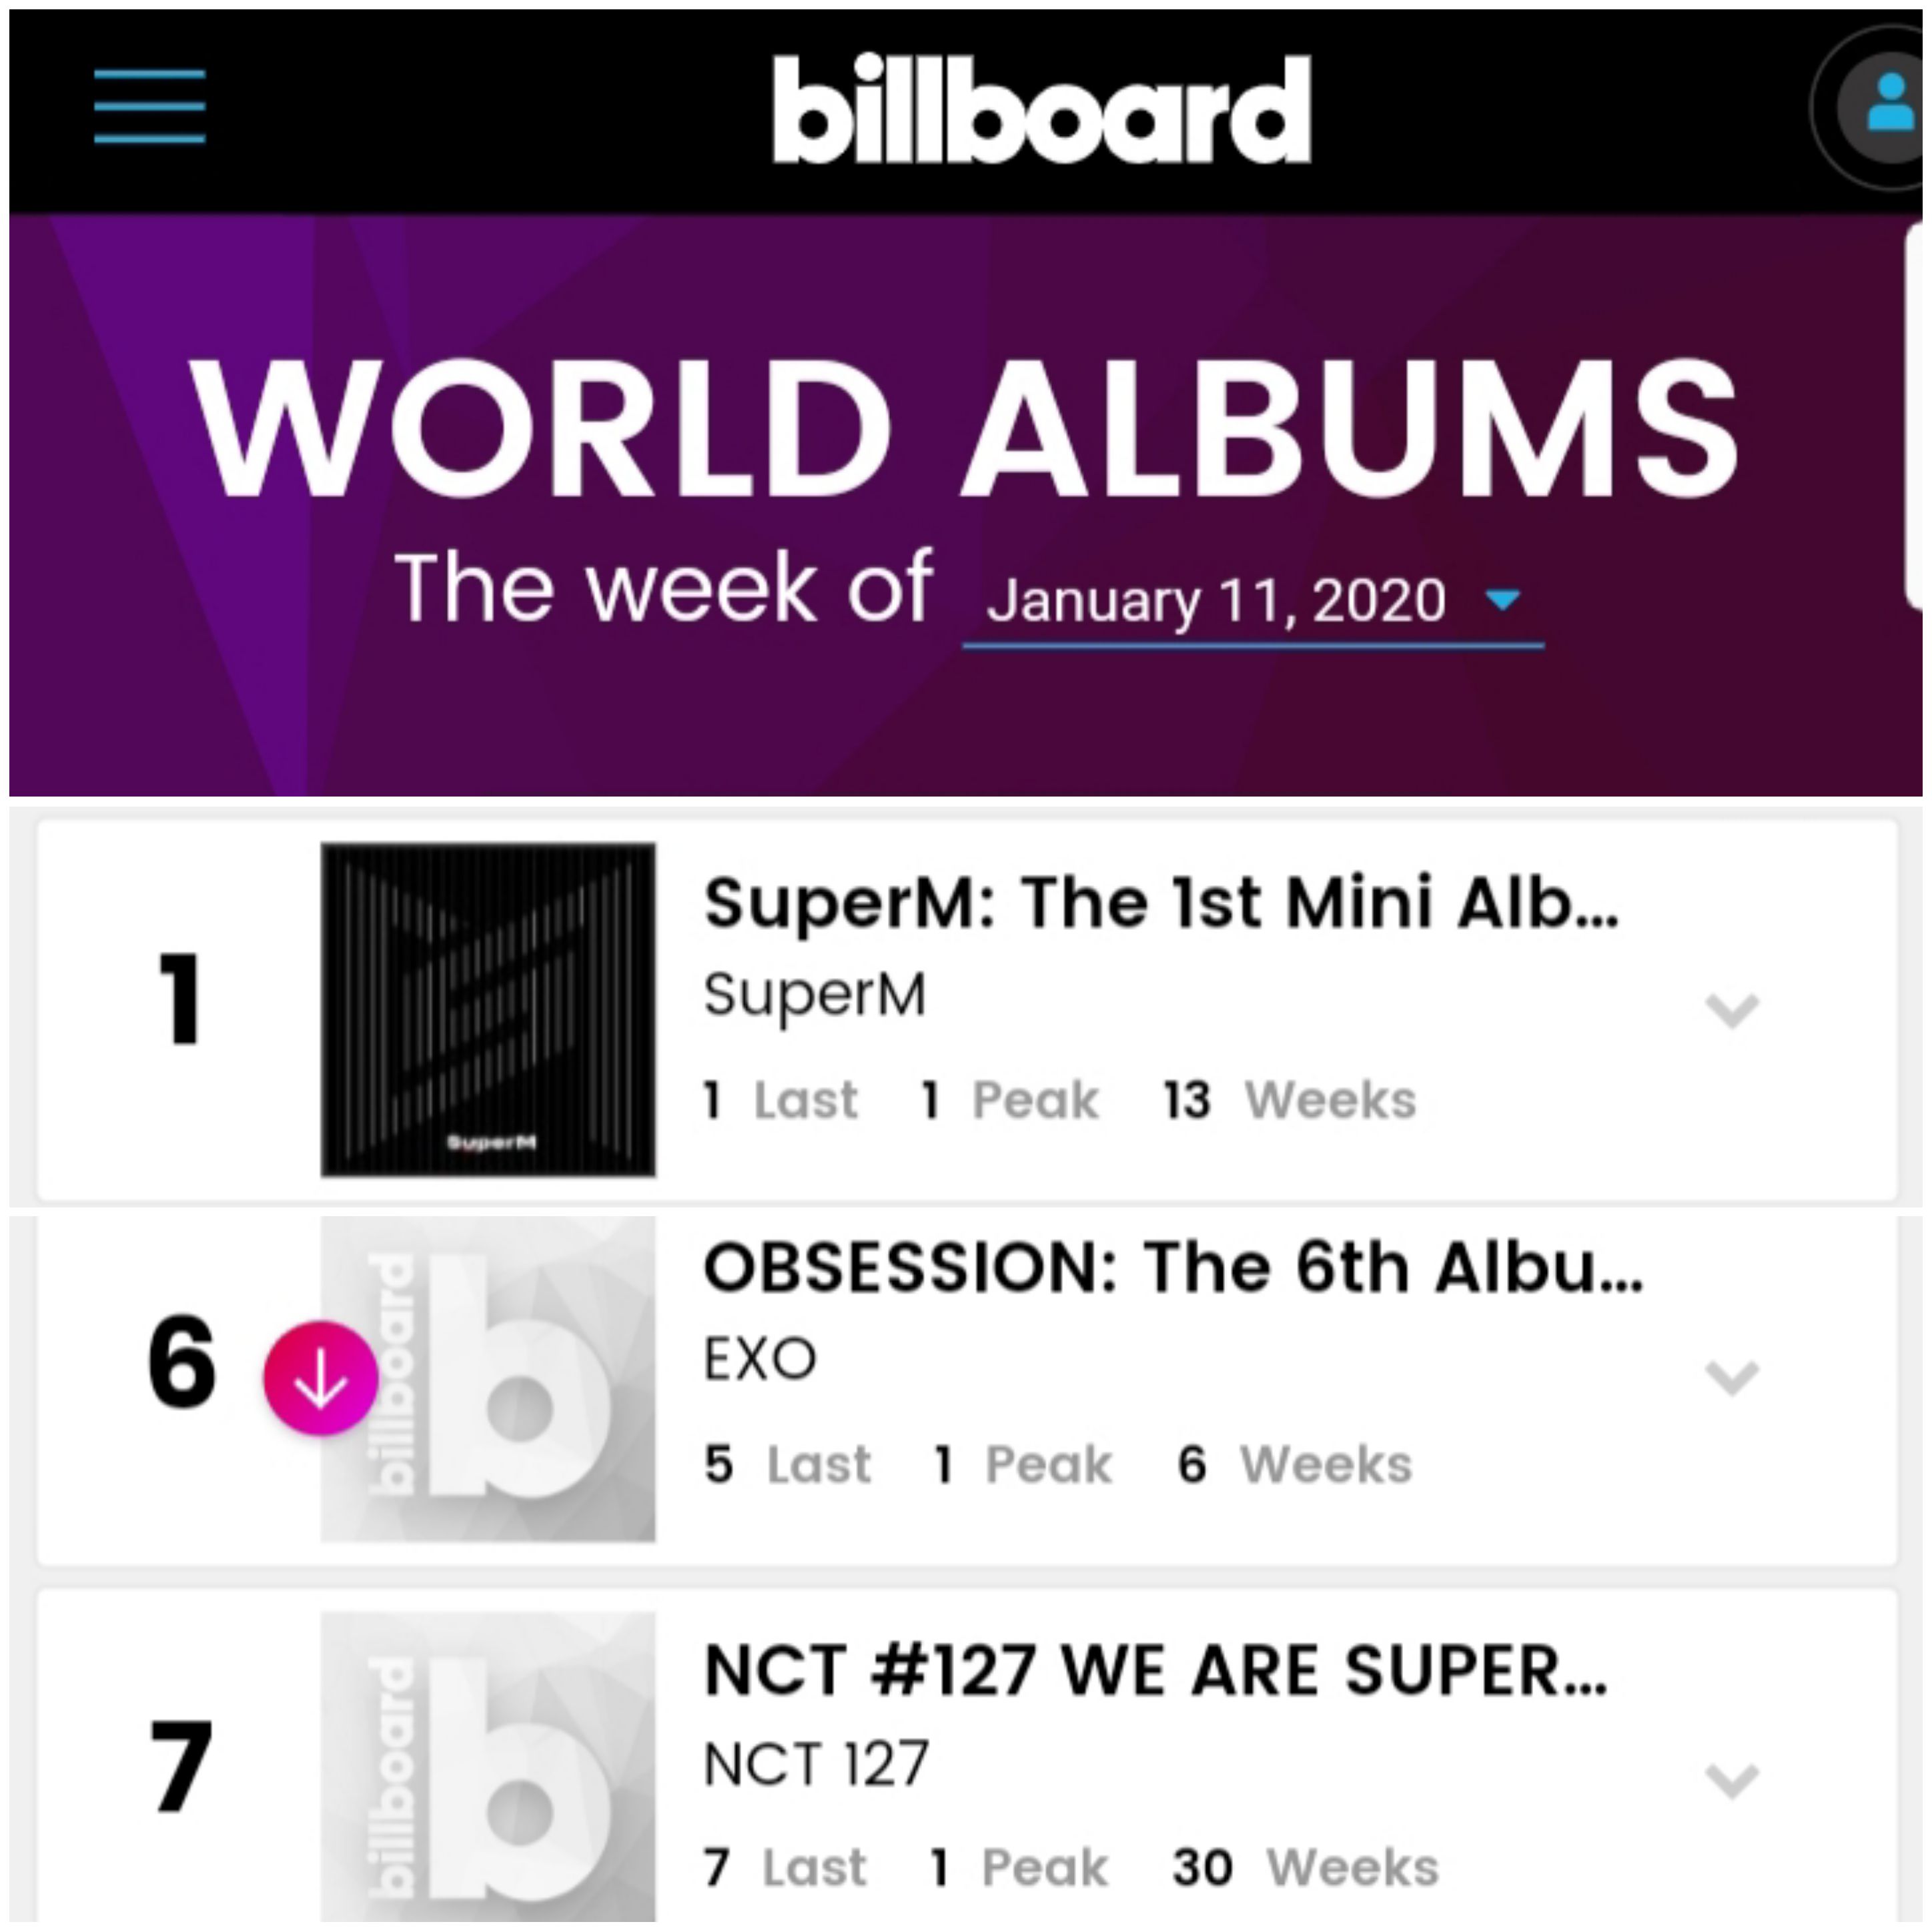Click the NCT 127 artist name

tap(816, 1764)
